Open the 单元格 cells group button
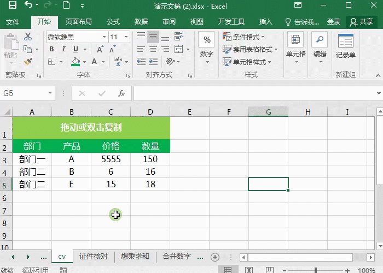Screen dimensions: 383x273 [x=296, y=48]
